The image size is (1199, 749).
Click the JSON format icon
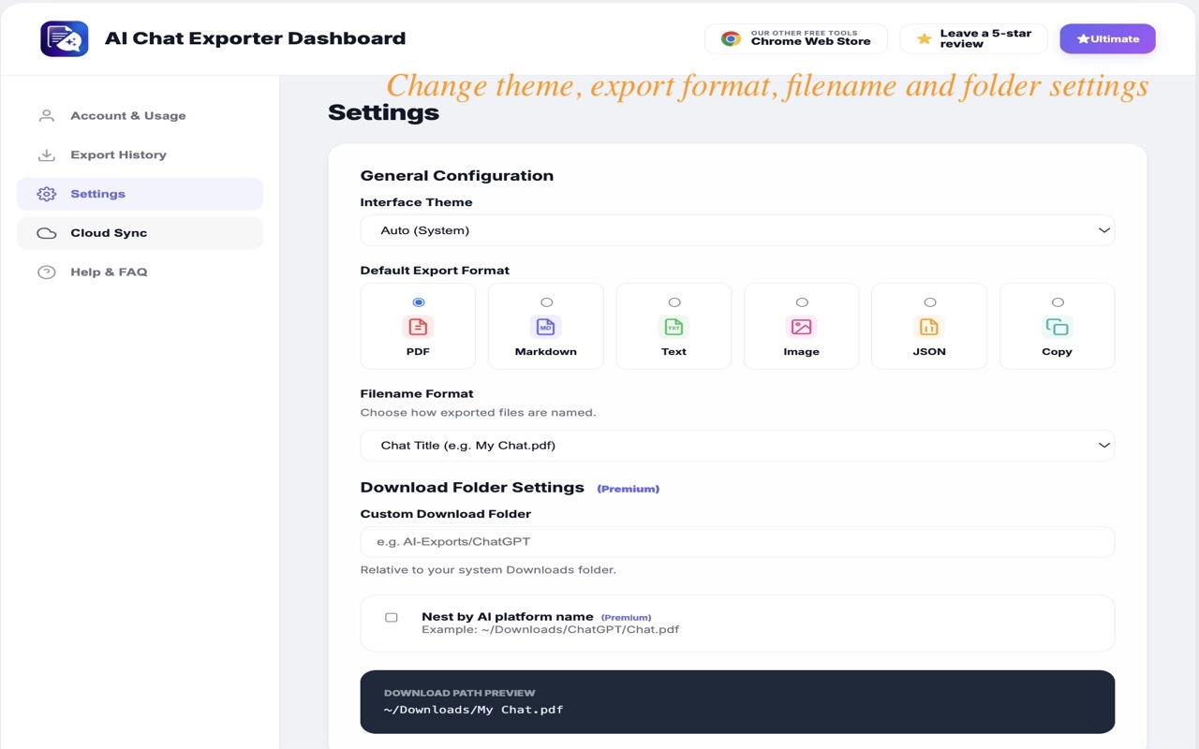click(929, 327)
